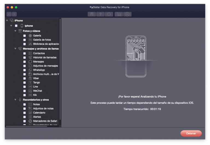Click the WeChat icon
Viewport: 210px width, 145px height.
(30, 91)
